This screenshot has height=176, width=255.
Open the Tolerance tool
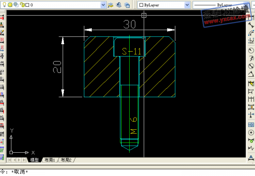251,125
